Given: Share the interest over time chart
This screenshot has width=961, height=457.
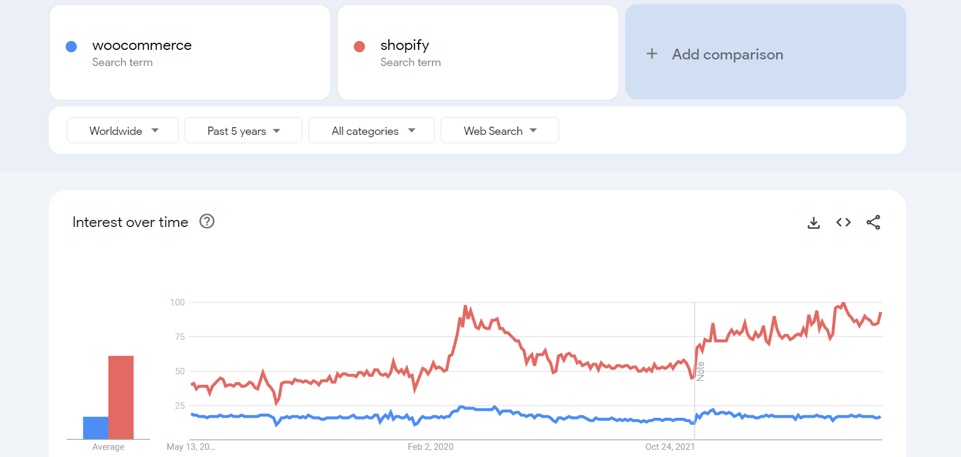Looking at the screenshot, I should (873, 222).
